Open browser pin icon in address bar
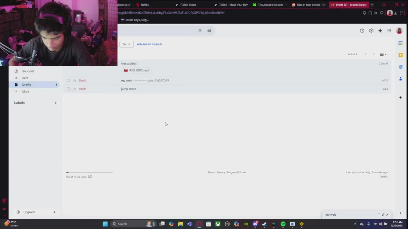The width and height of the screenshot is (408, 229). [x=364, y=13]
